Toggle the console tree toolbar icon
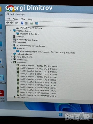 pyautogui.click(x=17, y=23)
